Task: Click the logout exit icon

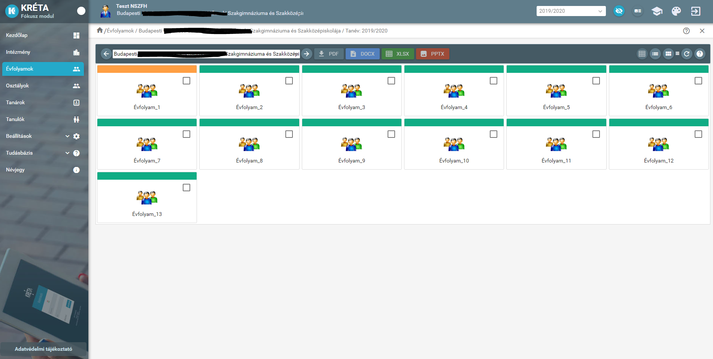Action: tap(695, 11)
